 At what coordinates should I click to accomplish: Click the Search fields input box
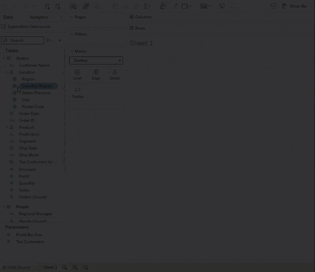[x=23, y=40]
